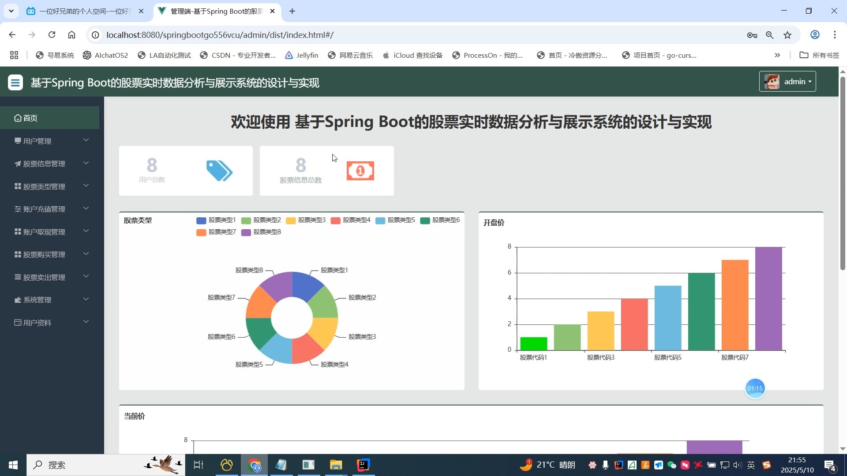The image size is (847, 476).
Task: Click the browser home icon
Action: (71, 35)
